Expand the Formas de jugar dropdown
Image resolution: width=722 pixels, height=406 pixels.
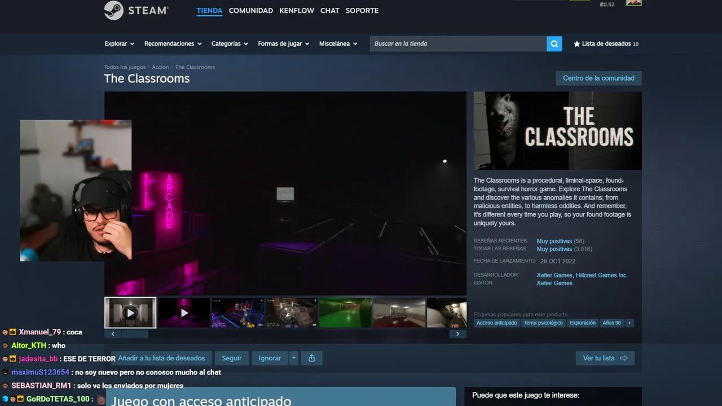coord(284,43)
